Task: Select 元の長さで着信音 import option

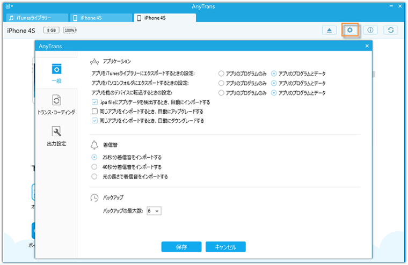Action: [94, 176]
